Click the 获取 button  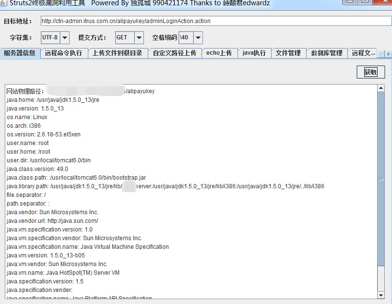(x=370, y=73)
